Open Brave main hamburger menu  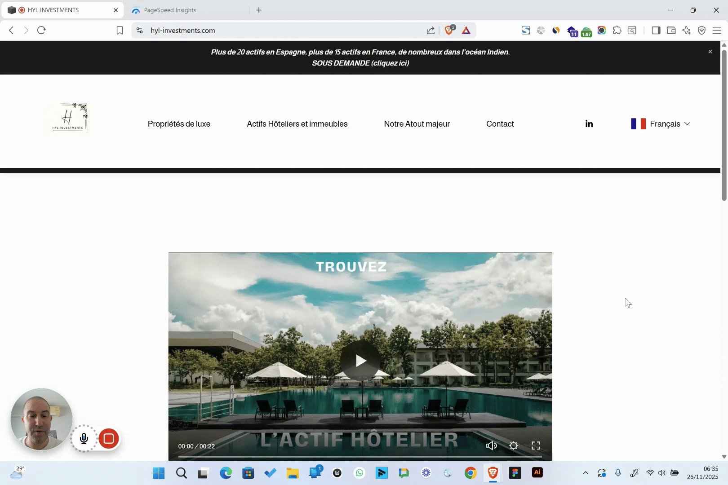click(717, 30)
